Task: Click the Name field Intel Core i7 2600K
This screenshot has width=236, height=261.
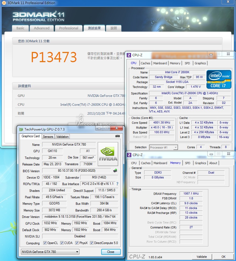Action: (177, 72)
